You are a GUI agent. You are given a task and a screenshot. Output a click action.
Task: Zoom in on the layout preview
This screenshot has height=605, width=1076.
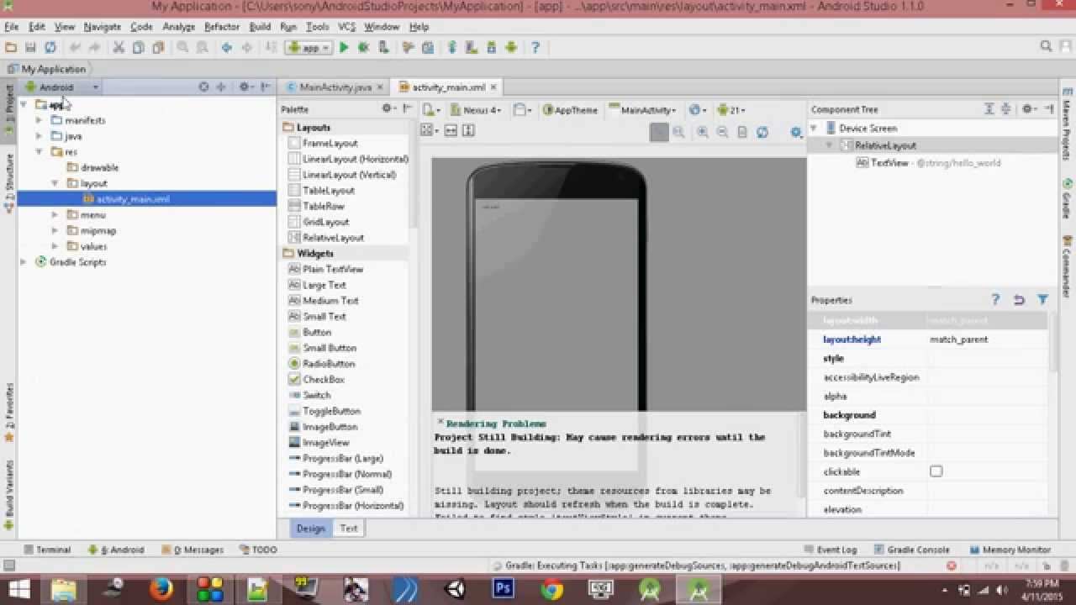(702, 132)
